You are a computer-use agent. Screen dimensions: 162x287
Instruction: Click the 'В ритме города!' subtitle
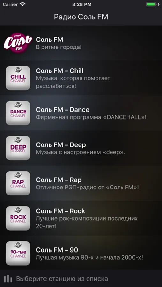(x=59, y=47)
